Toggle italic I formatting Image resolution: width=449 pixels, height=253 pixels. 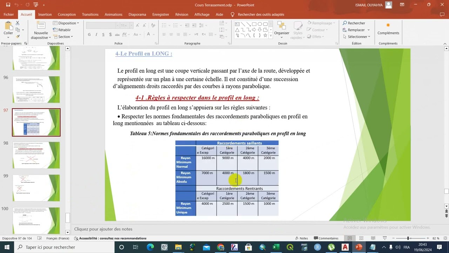[x=96, y=34]
